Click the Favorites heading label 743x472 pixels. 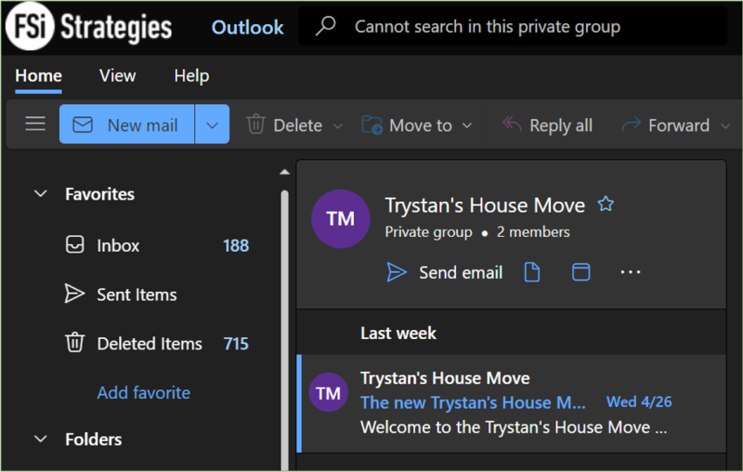[99, 194]
